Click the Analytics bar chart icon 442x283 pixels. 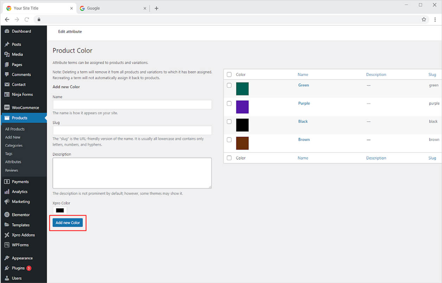click(7, 192)
